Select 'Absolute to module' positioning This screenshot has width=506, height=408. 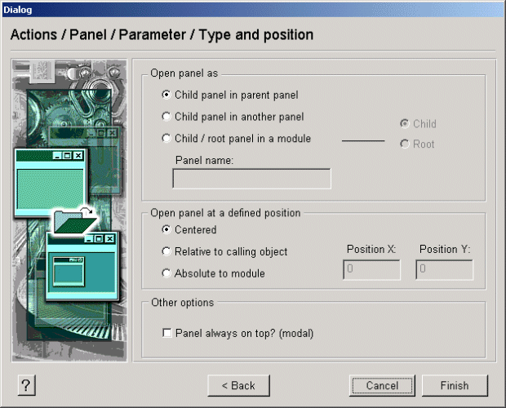pos(167,273)
